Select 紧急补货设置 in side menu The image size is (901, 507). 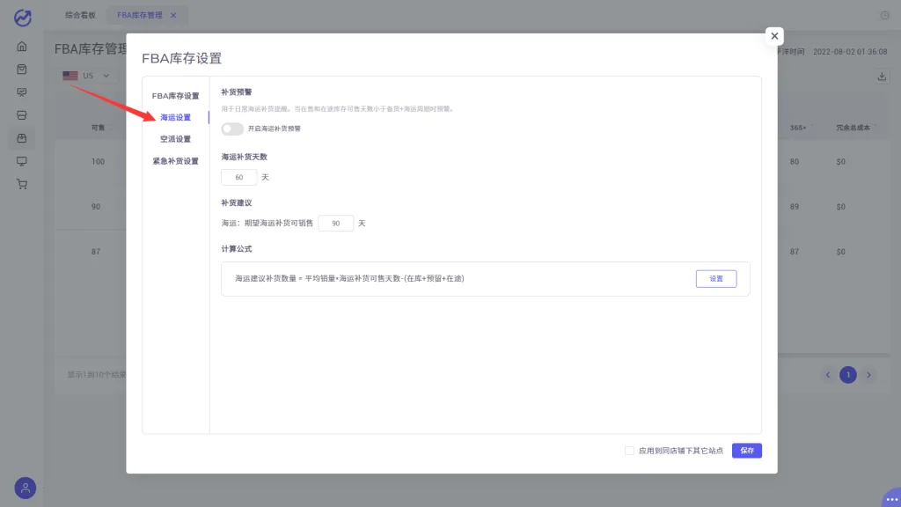click(175, 162)
